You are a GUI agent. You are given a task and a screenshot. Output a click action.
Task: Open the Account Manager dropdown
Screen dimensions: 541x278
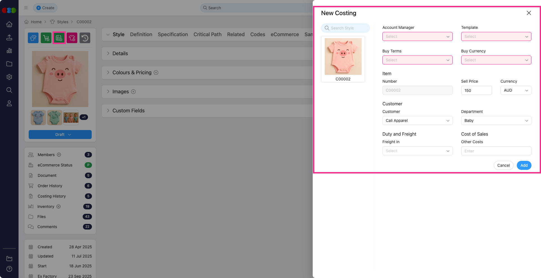pyautogui.click(x=417, y=36)
